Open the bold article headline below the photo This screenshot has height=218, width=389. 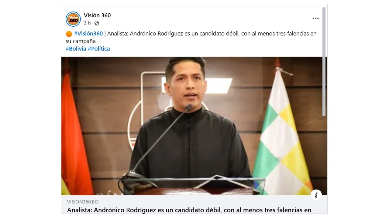[189, 210]
